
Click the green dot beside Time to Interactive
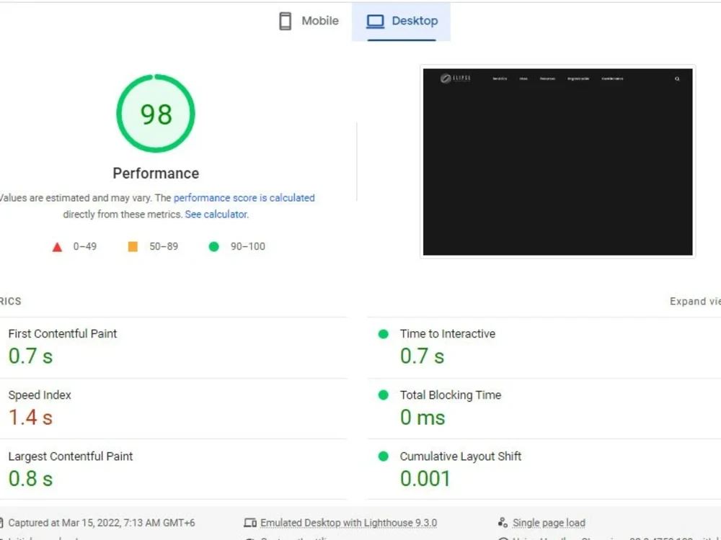[383, 334]
